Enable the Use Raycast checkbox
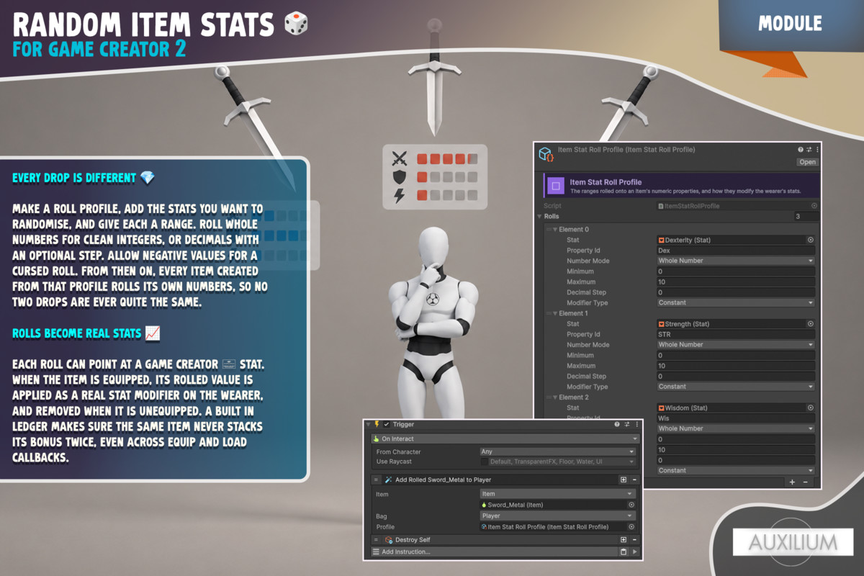This screenshot has width=864, height=576. (484, 462)
